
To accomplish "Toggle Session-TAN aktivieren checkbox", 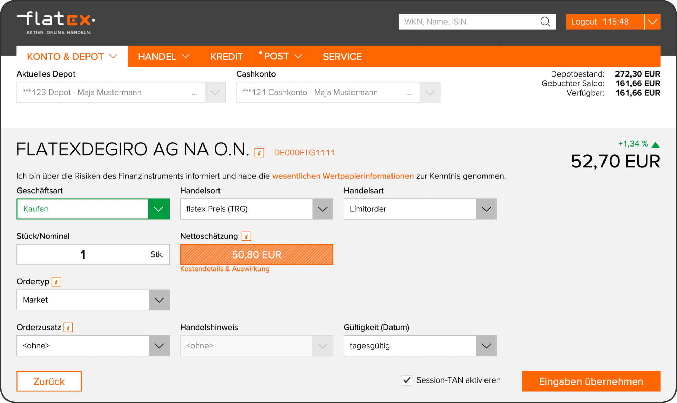I will pyautogui.click(x=407, y=380).
